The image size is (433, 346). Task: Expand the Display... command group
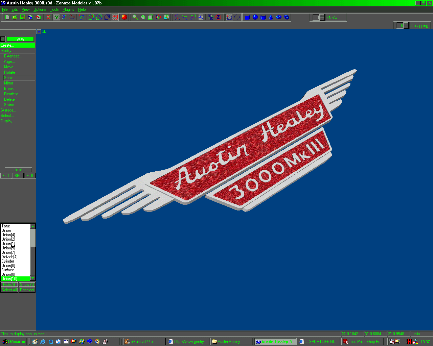[x=8, y=121]
